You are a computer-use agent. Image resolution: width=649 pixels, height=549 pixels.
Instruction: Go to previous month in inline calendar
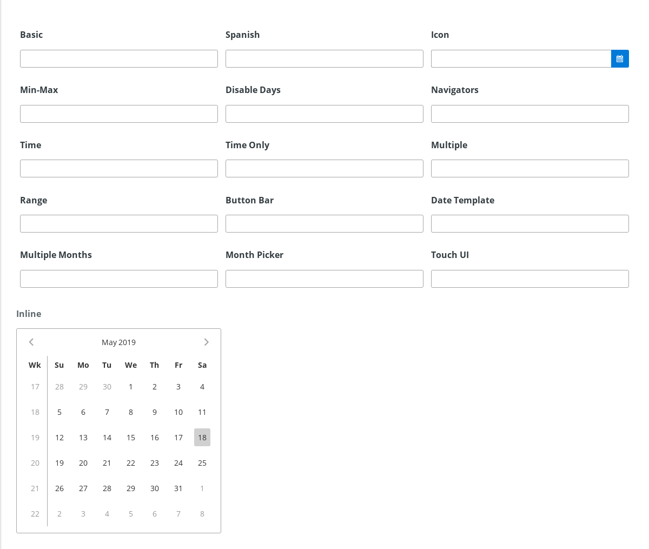pos(31,342)
